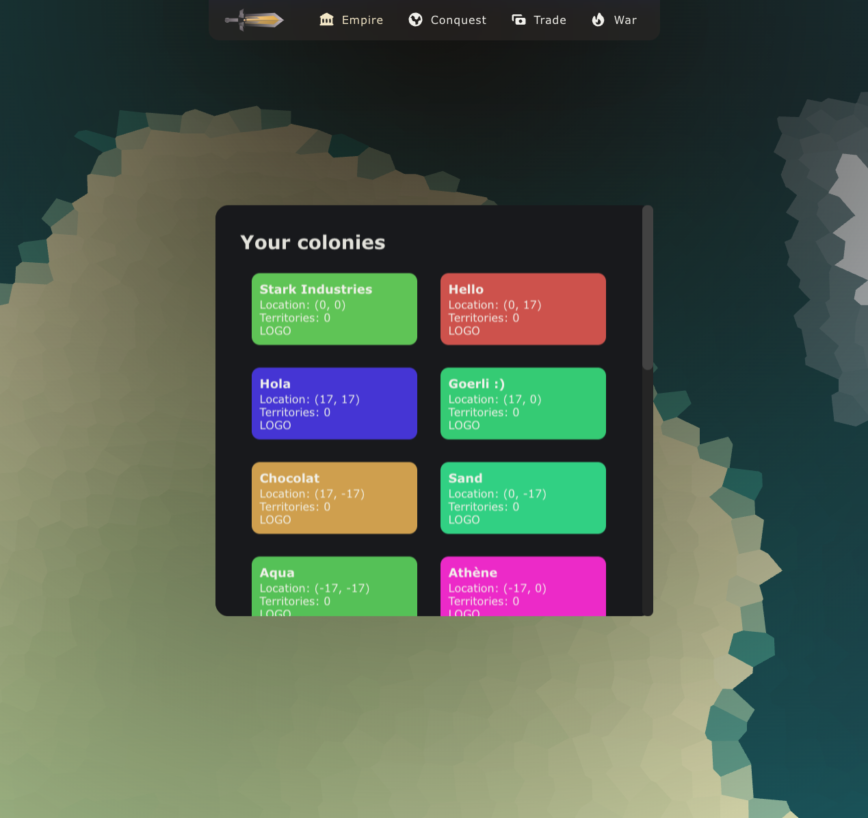Click 'Location: (0, -17)' in Sand card
868x818 pixels.
[x=497, y=494]
